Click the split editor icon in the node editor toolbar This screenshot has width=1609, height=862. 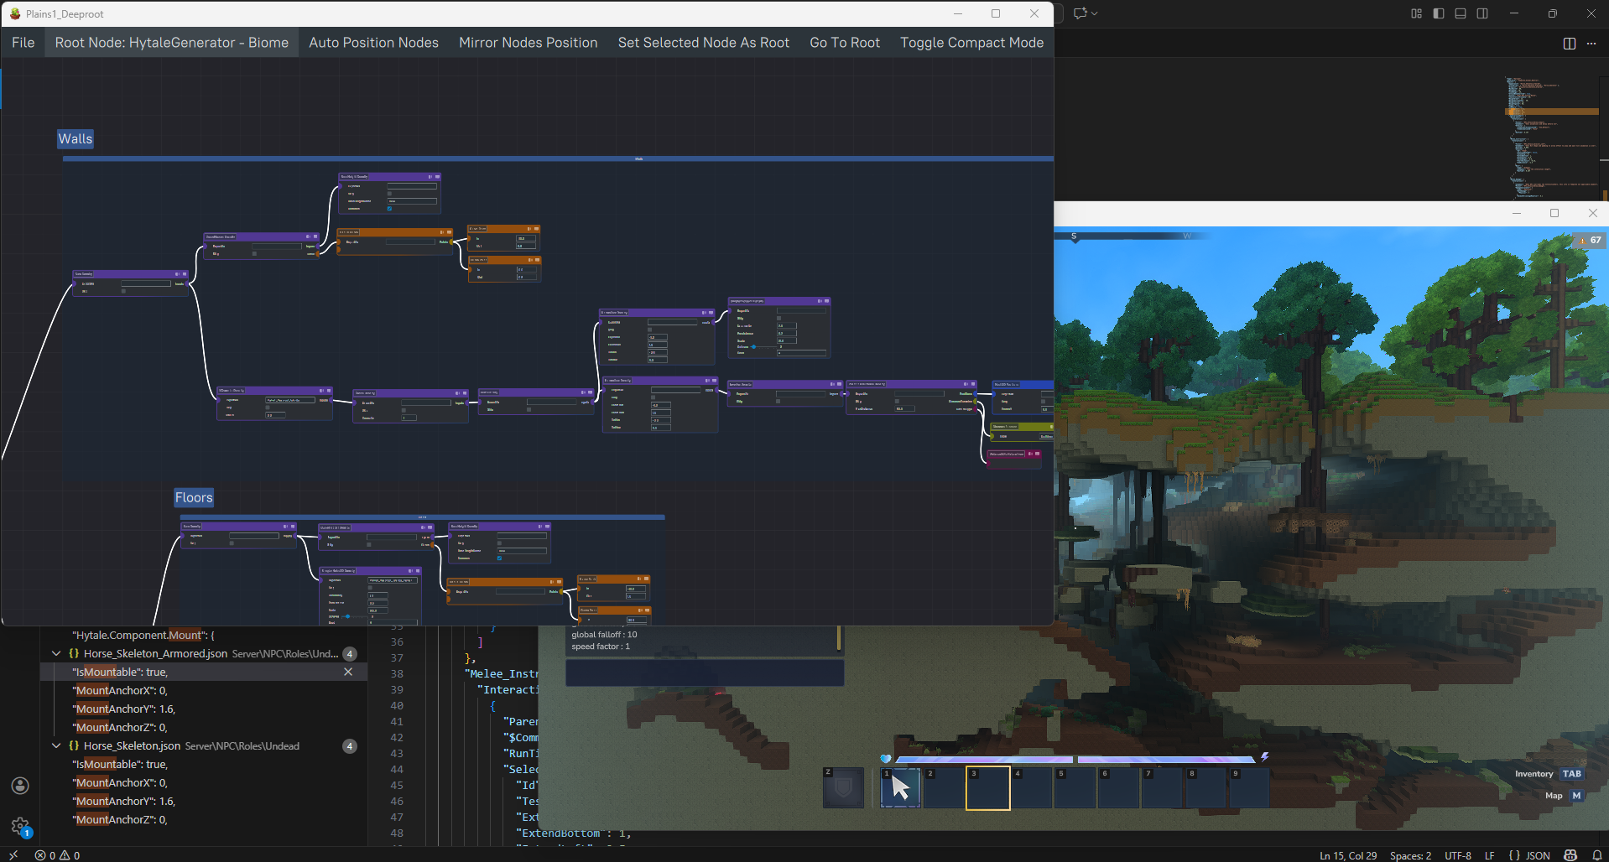tap(1569, 43)
